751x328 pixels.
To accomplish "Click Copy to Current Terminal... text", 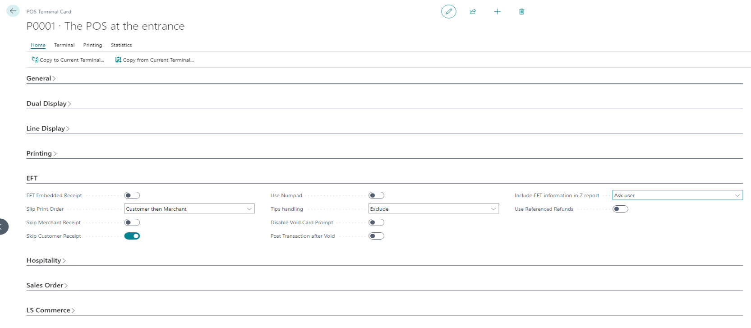I will tap(72, 60).
